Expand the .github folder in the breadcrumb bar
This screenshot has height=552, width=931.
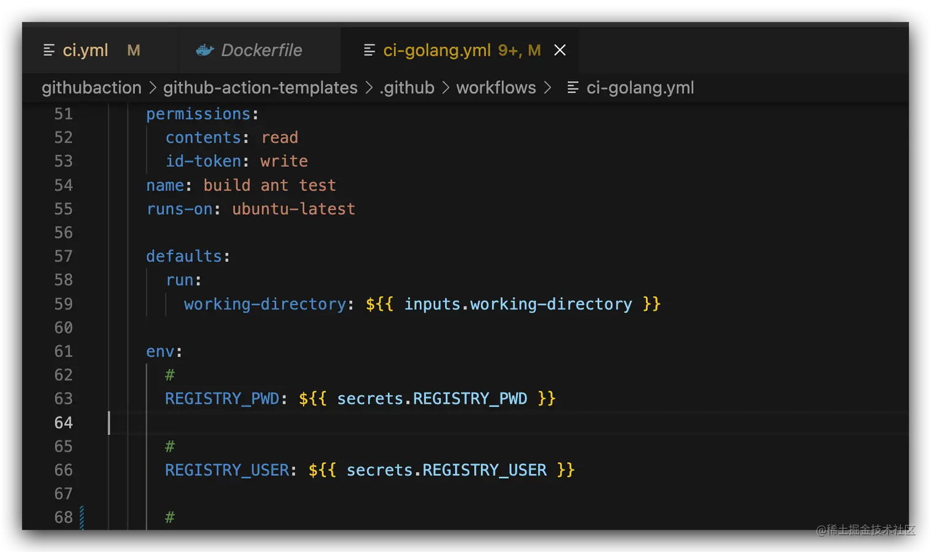406,87
